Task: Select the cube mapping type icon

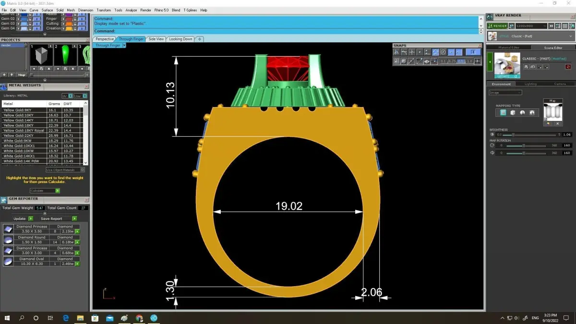Action: (x=513, y=113)
